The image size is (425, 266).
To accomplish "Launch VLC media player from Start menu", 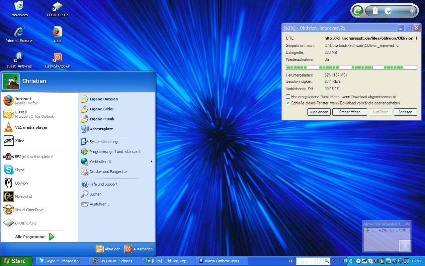I will click(31, 127).
